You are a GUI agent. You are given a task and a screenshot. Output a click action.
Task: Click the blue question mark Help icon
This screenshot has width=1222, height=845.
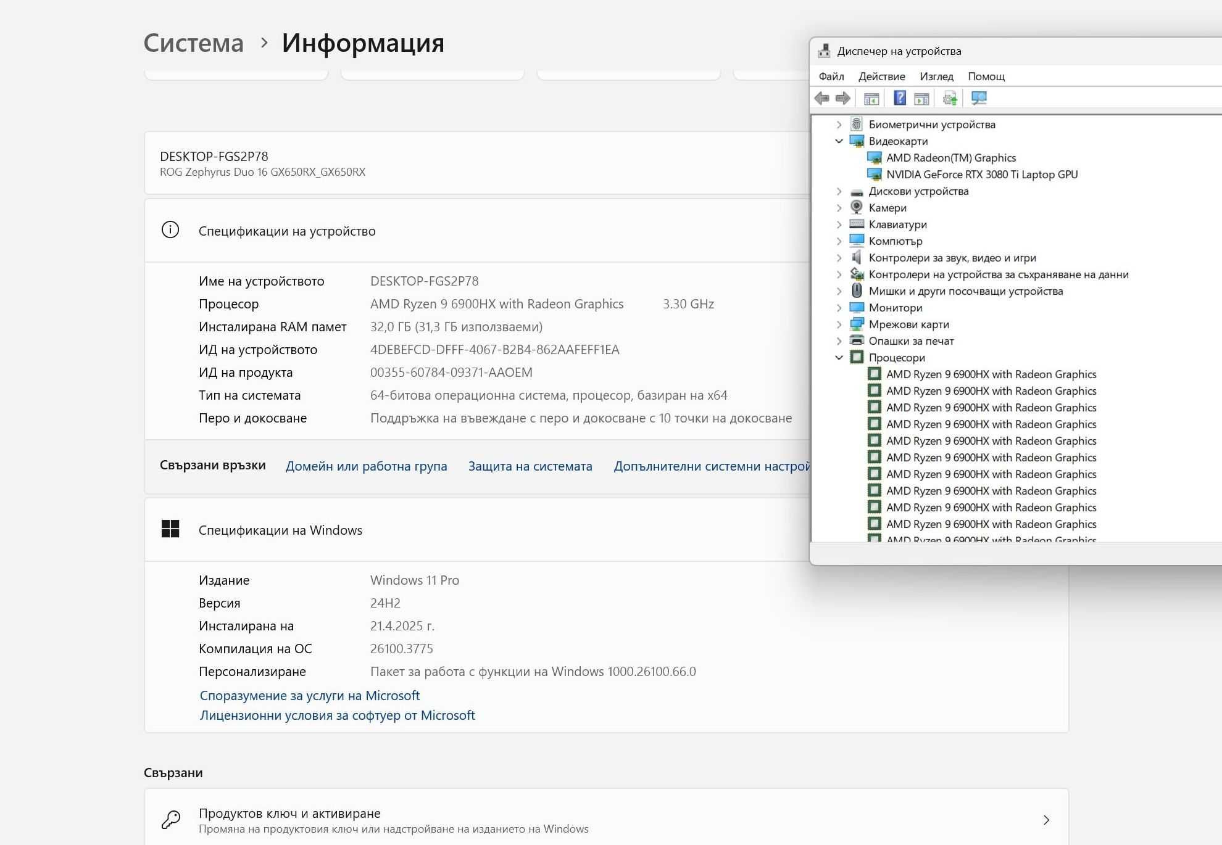point(900,98)
